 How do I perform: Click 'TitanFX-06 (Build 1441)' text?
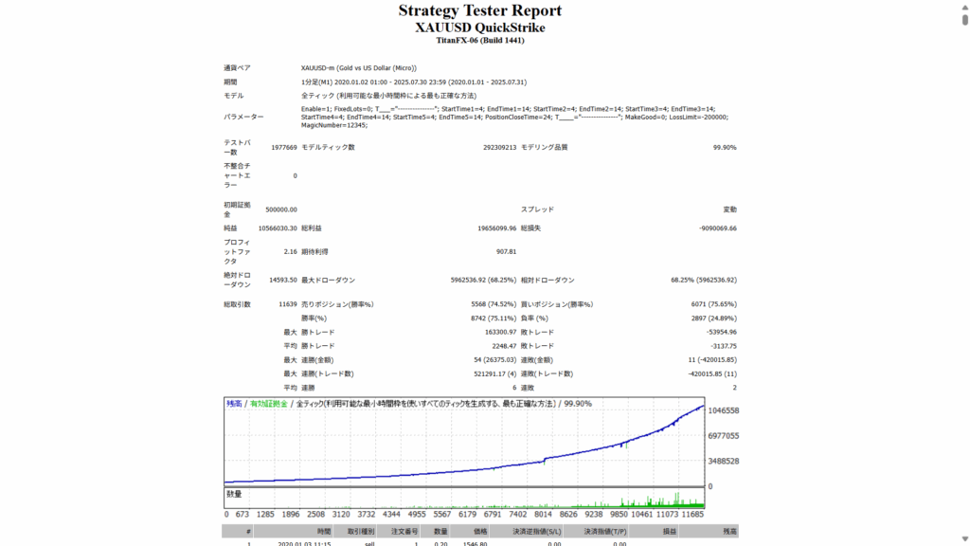[x=480, y=40]
